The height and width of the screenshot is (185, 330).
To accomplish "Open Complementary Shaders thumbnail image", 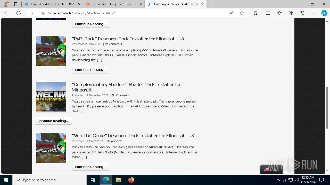I will [x=51, y=97].
